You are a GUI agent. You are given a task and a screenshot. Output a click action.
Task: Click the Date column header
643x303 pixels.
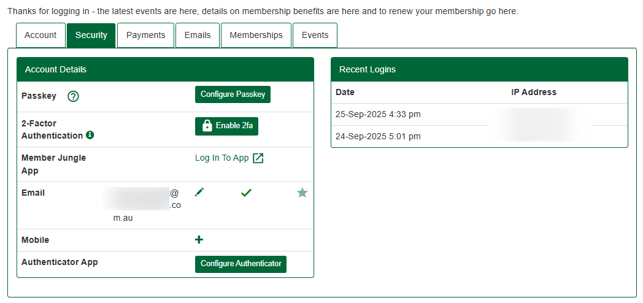click(x=345, y=92)
